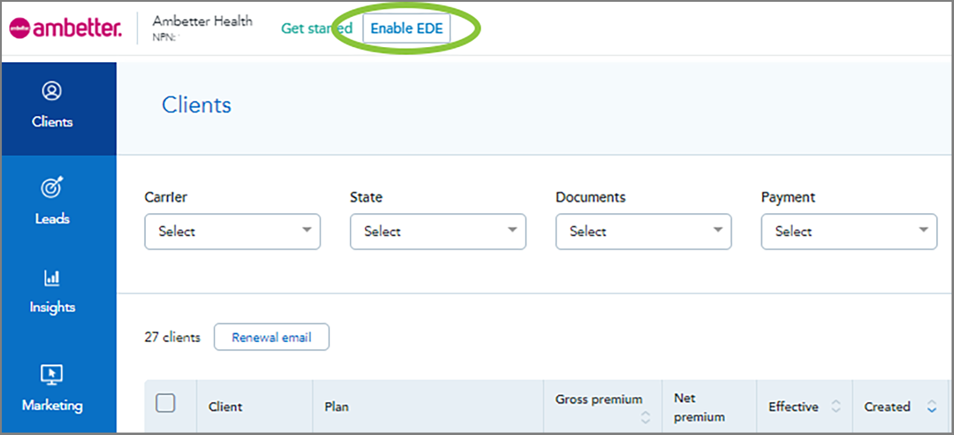
Task: Go to Leads in the sidebar
Action: [52, 219]
